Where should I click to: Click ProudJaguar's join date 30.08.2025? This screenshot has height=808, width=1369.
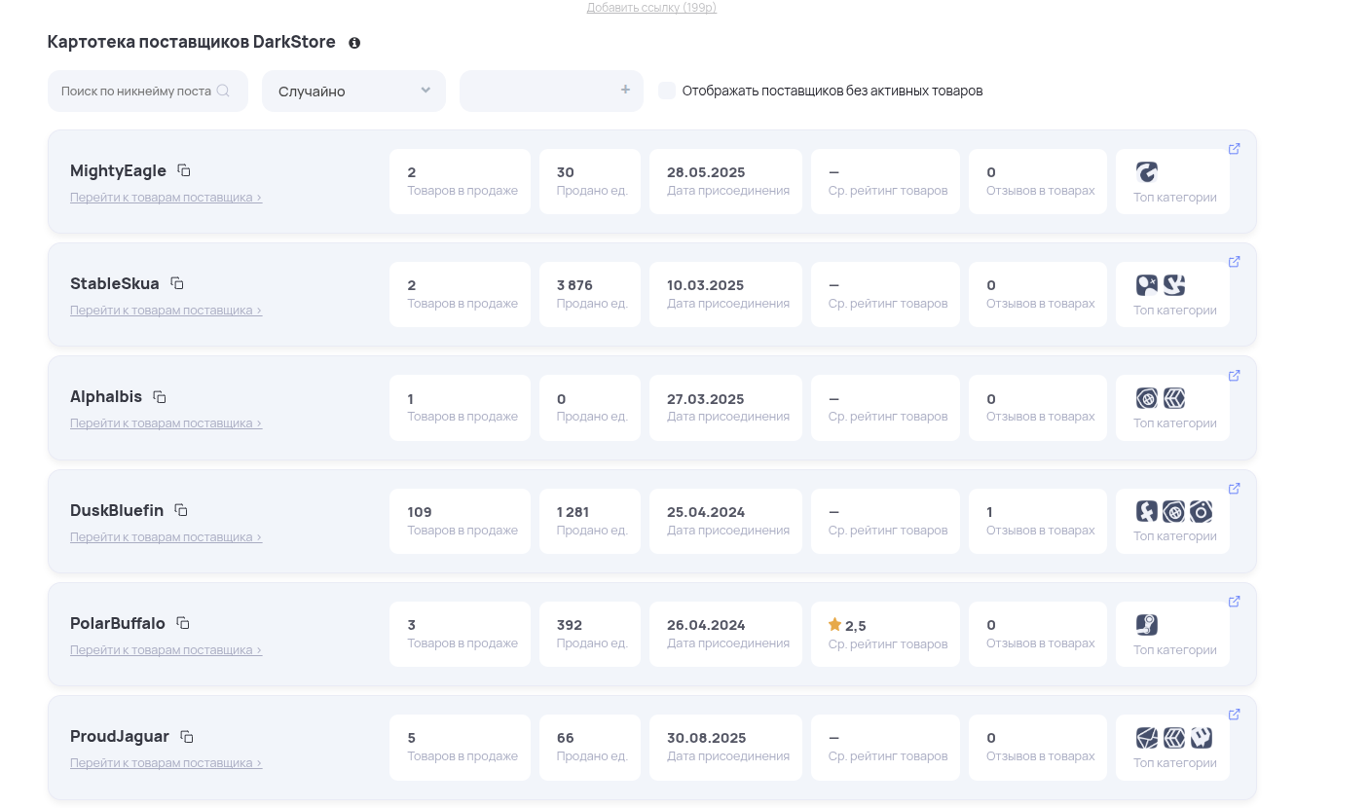tap(706, 738)
